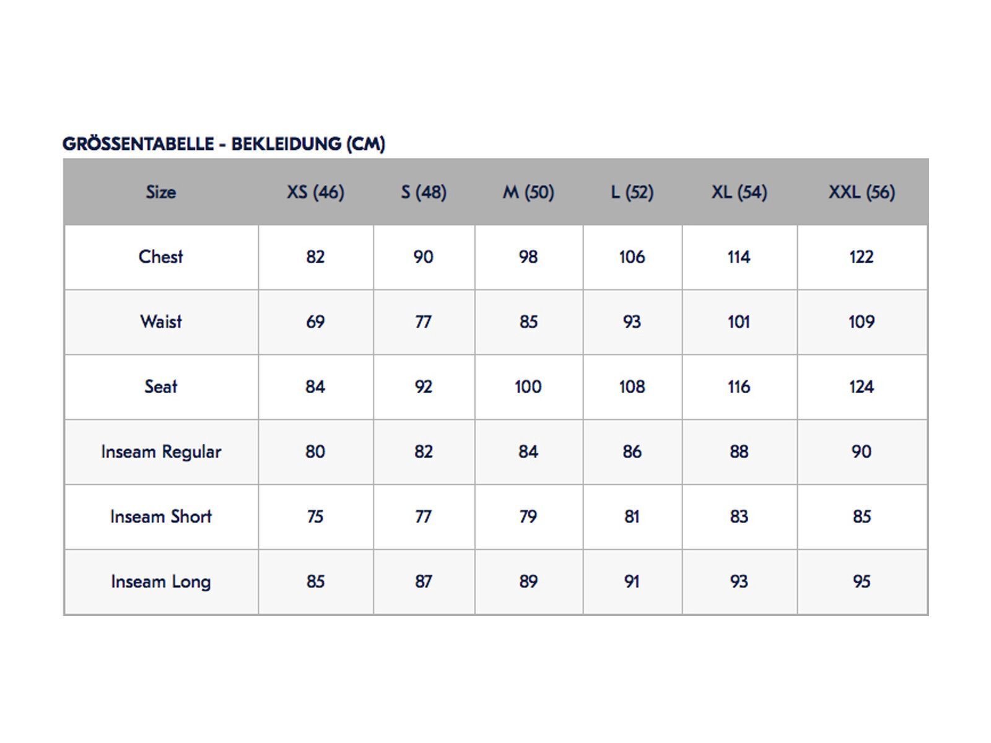Select the XL (54) column header
Screen dimensions: 991x743
coord(739,192)
